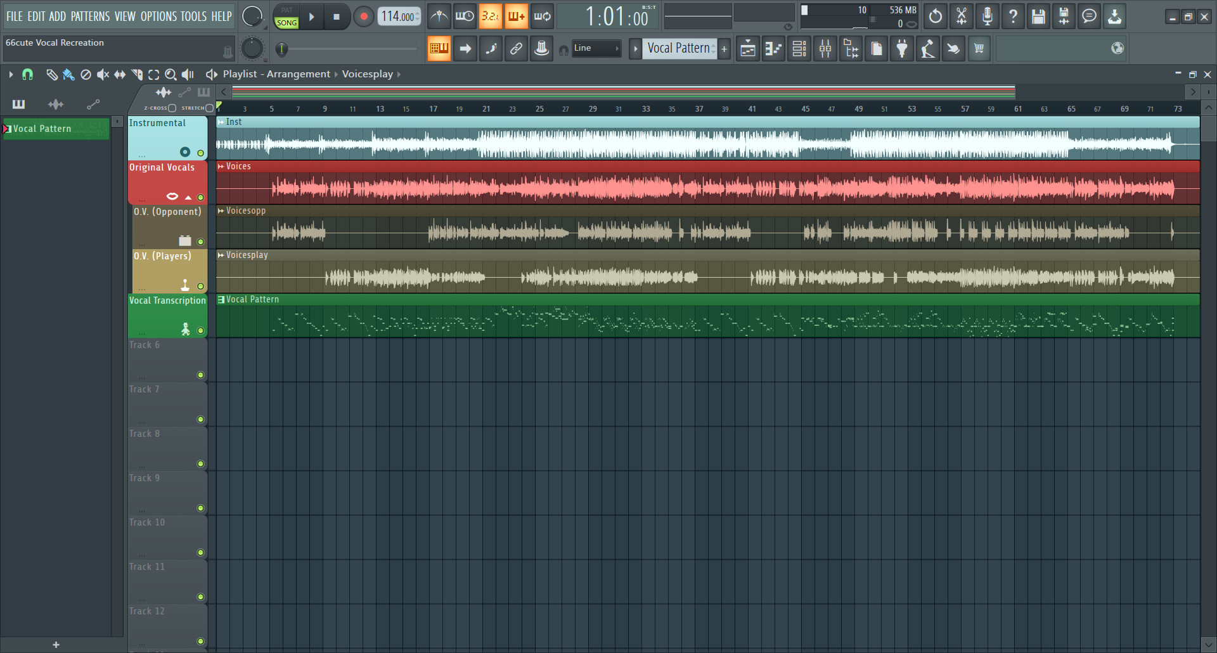Enable the STRETCH option
1217x653 pixels.
[210, 108]
